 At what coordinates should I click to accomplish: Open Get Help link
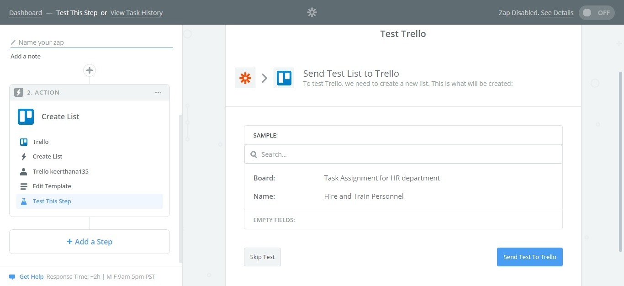(32, 277)
